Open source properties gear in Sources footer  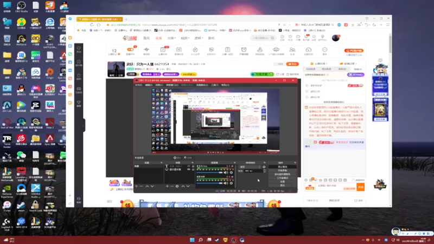(x=177, y=186)
